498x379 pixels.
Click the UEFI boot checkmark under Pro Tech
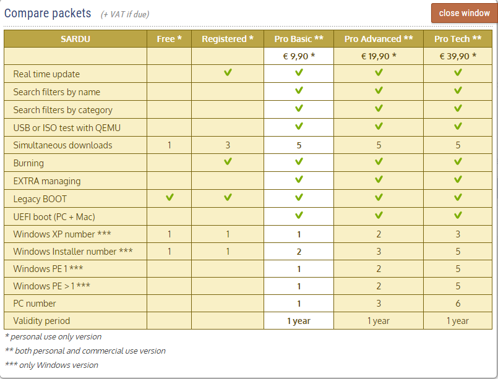click(x=458, y=215)
